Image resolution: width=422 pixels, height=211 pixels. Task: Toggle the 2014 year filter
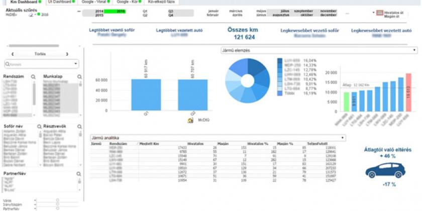[99, 11]
